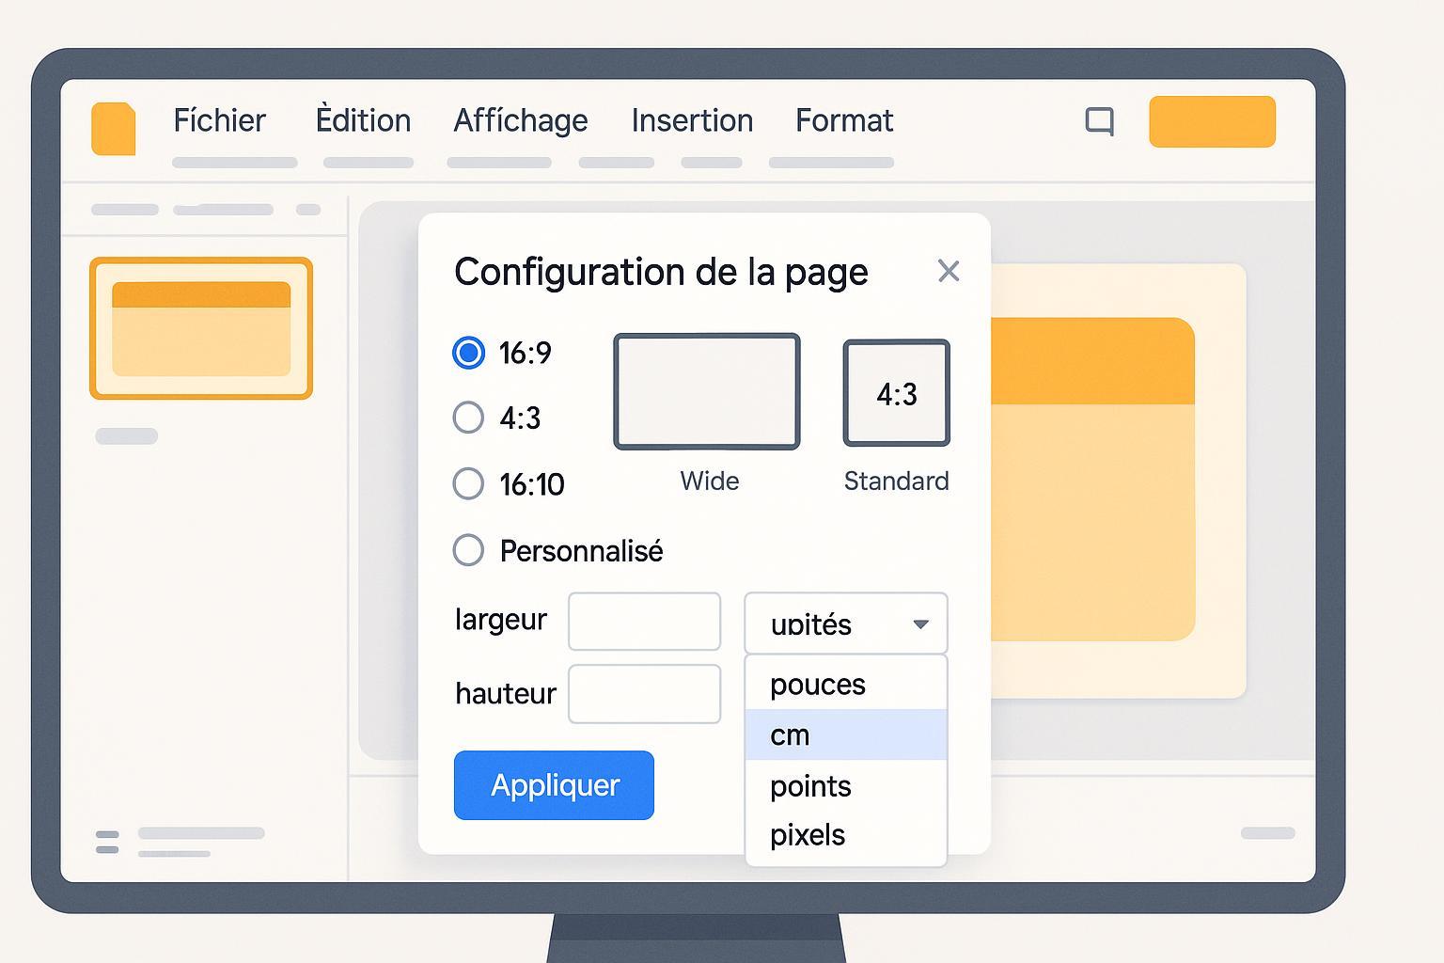Open the Insertion menu
Image resolution: width=1444 pixels, height=963 pixels.
(x=692, y=120)
